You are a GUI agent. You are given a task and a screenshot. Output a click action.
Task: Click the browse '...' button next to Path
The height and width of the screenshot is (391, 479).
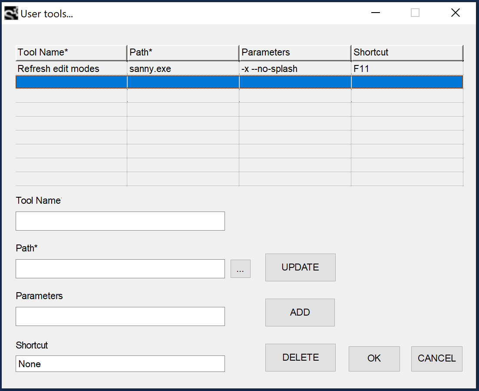(x=240, y=269)
